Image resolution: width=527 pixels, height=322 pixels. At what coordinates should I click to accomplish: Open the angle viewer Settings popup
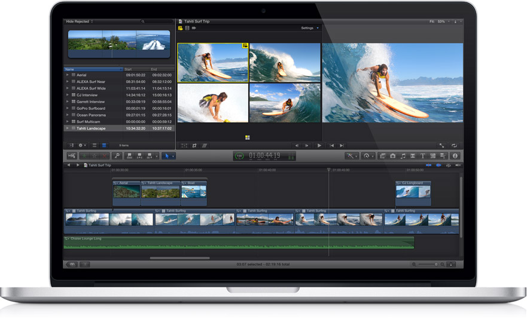(309, 28)
